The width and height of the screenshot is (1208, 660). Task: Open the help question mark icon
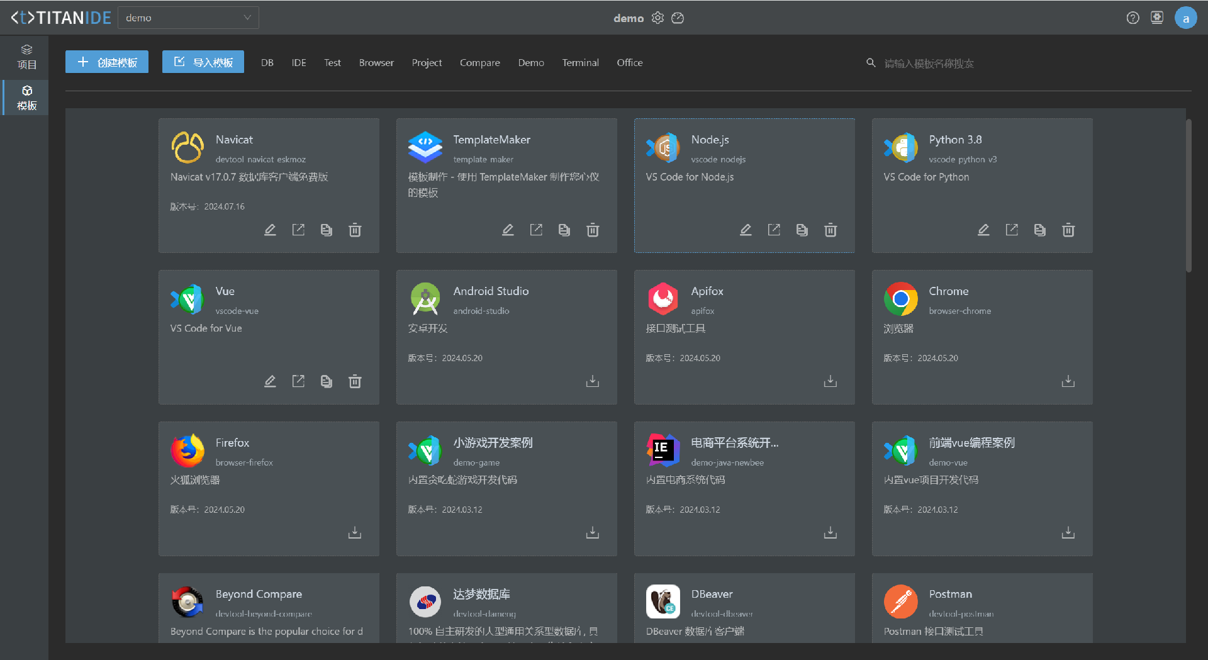tap(1132, 18)
